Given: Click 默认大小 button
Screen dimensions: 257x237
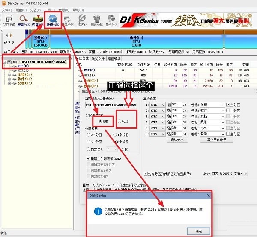Looking at the screenshot, I should [x=177, y=140].
